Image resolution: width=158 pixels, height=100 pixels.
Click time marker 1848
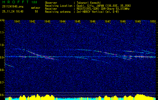tap(123, 21)
